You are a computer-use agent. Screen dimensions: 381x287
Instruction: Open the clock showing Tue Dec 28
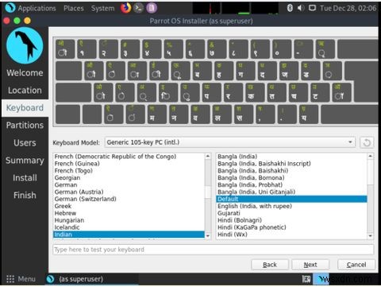(x=348, y=8)
